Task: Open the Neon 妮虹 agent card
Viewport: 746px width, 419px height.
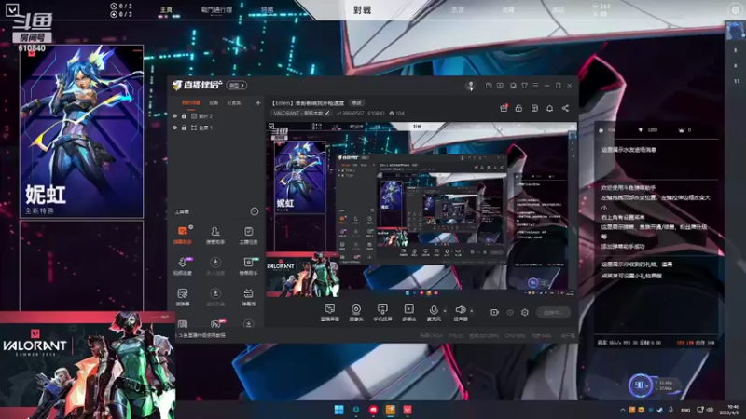Action: click(81, 131)
